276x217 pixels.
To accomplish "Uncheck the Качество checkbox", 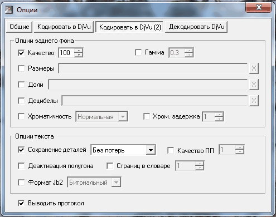I will tap(21, 53).
